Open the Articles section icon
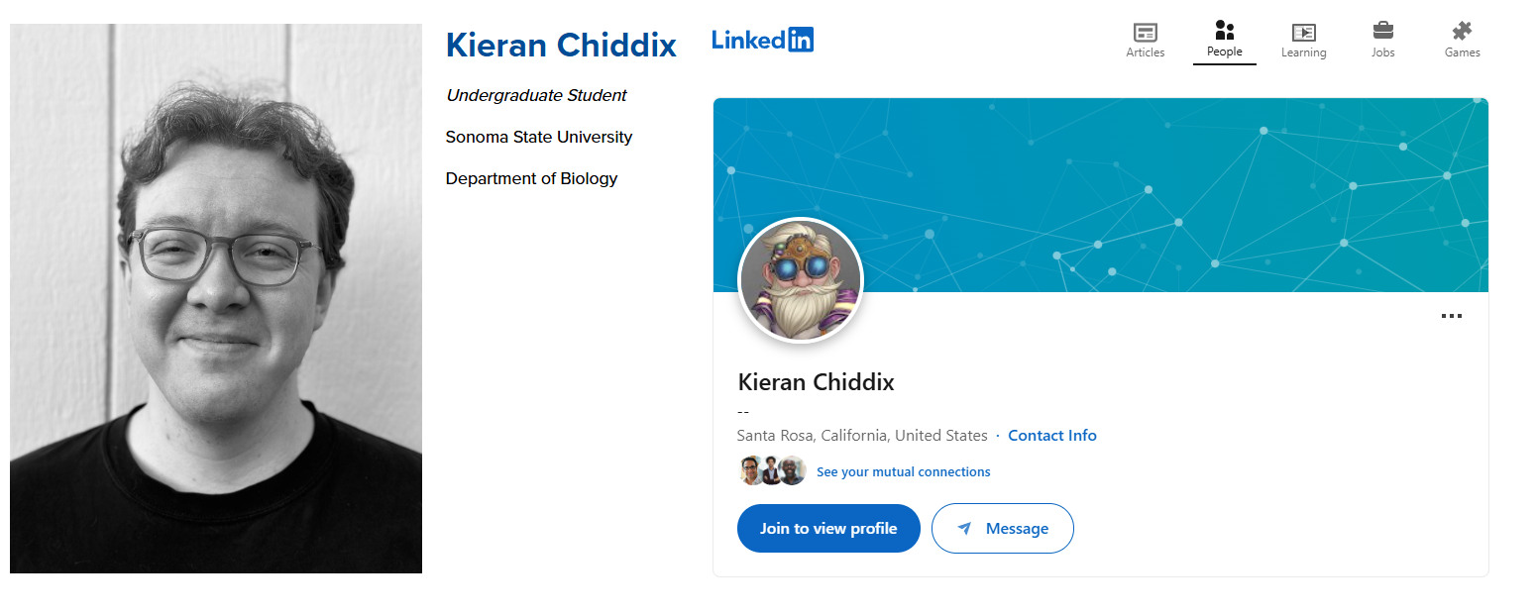The image size is (1536, 615). pos(1145,40)
